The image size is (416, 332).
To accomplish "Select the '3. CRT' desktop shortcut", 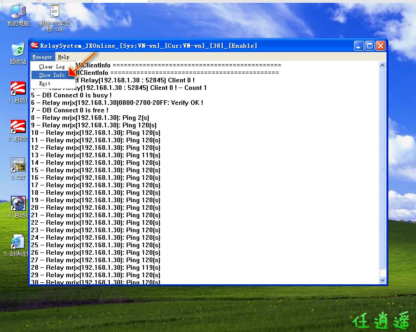I will (18, 169).
